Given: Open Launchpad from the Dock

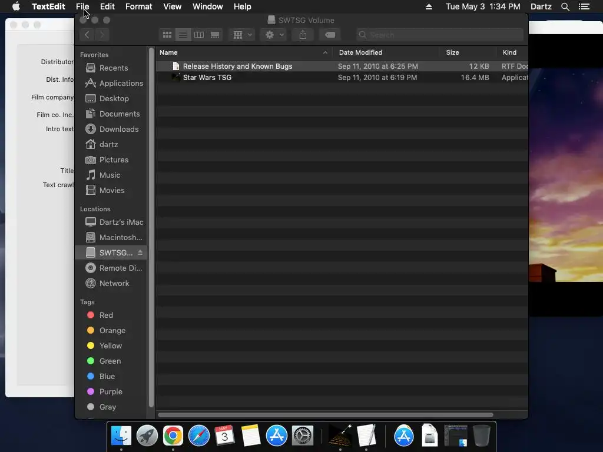Looking at the screenshot, I should tap(147, 436).
